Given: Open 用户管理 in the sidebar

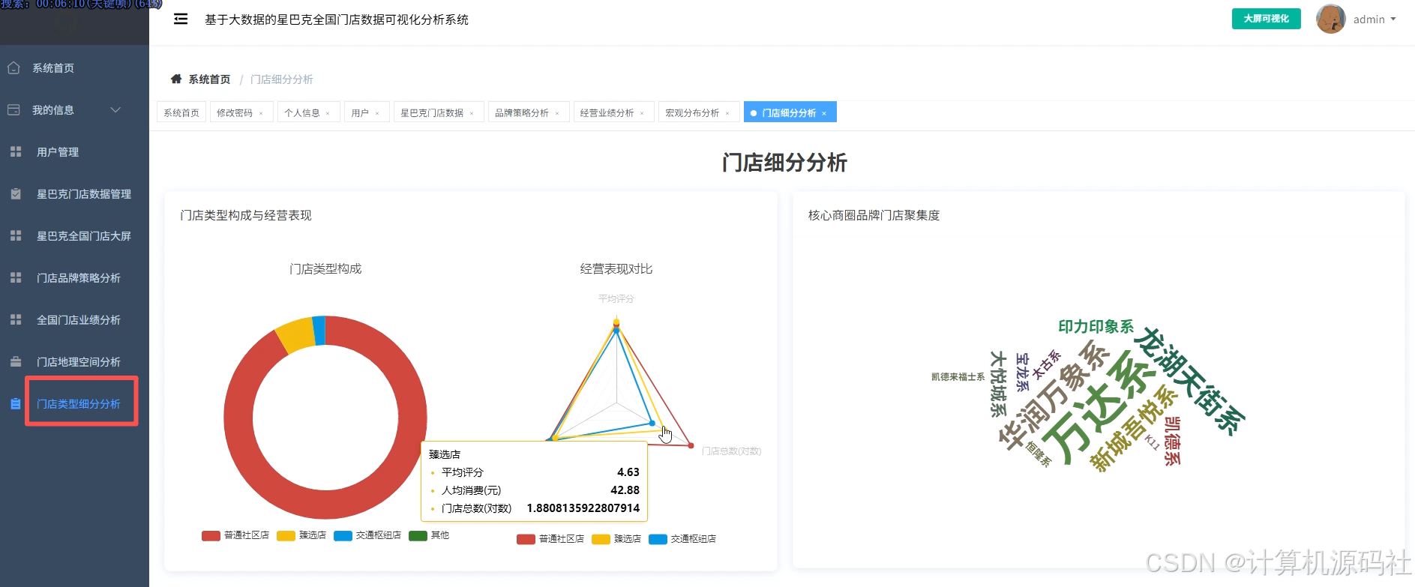Looking at the screenshot, I should tap(58, 152).
